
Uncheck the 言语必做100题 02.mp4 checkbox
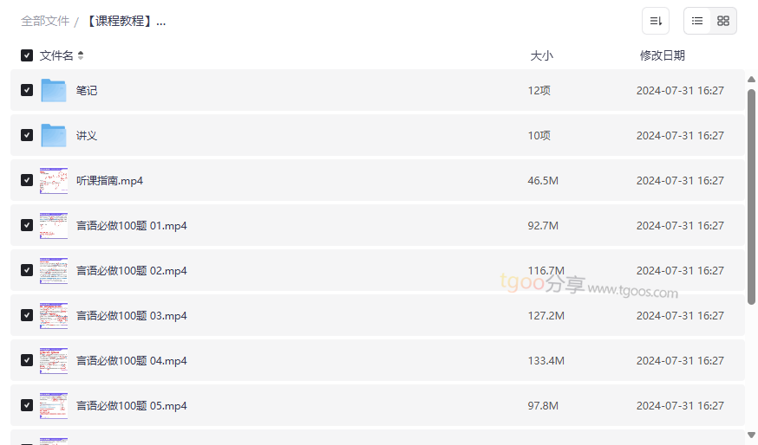tap(27, 270)
